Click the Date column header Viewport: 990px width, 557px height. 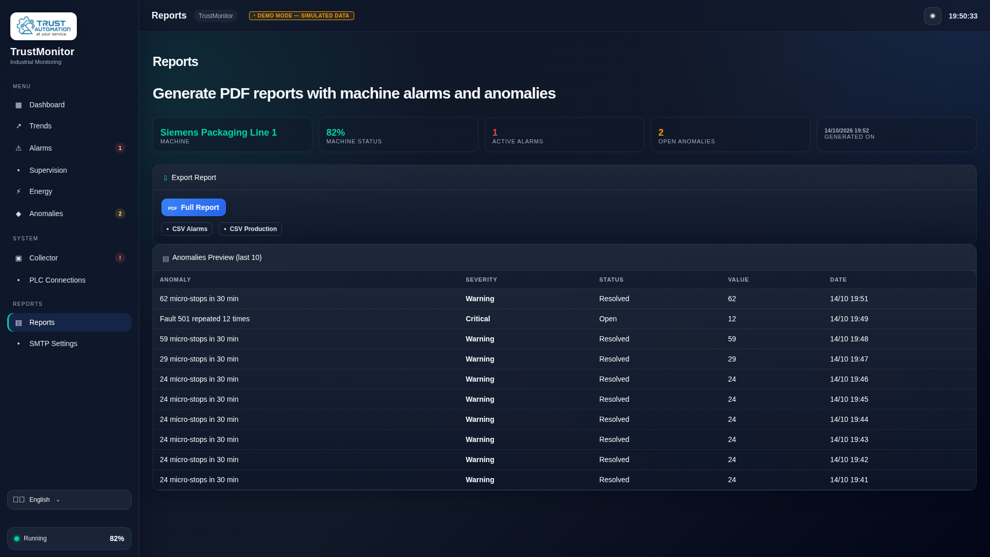838,280
